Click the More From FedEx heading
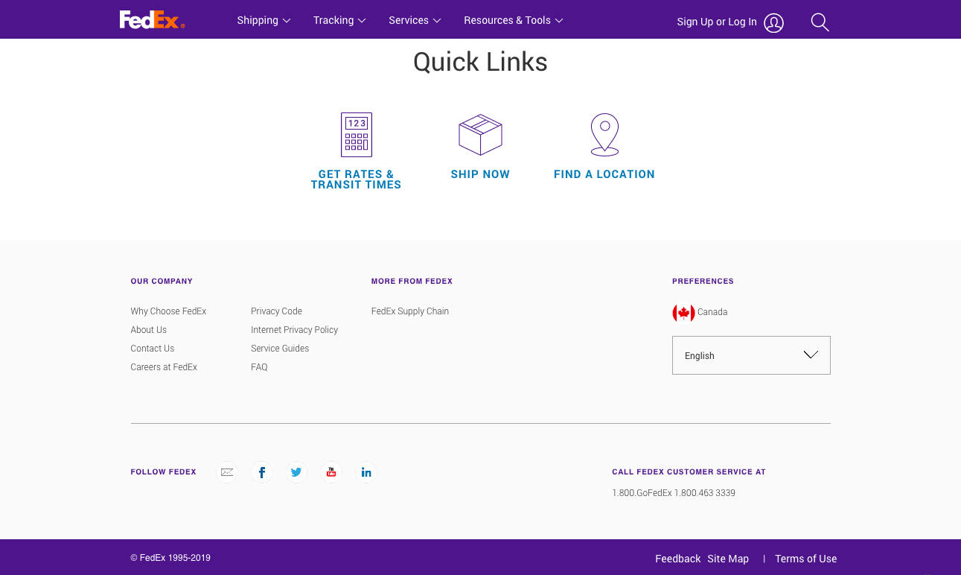Image resolution: width=961 pixels, height=575 pixels. click(412, 282)
